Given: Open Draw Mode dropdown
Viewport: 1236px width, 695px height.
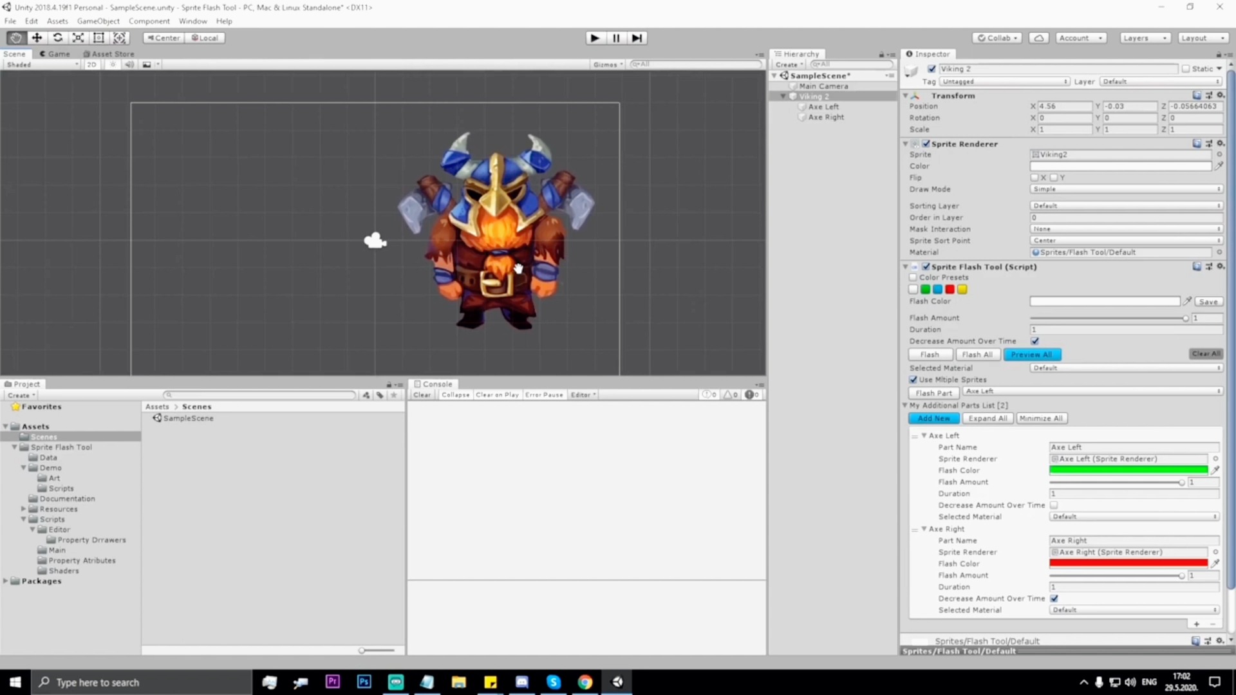Looking at the screenshot, I should [x=1126, y=189].
